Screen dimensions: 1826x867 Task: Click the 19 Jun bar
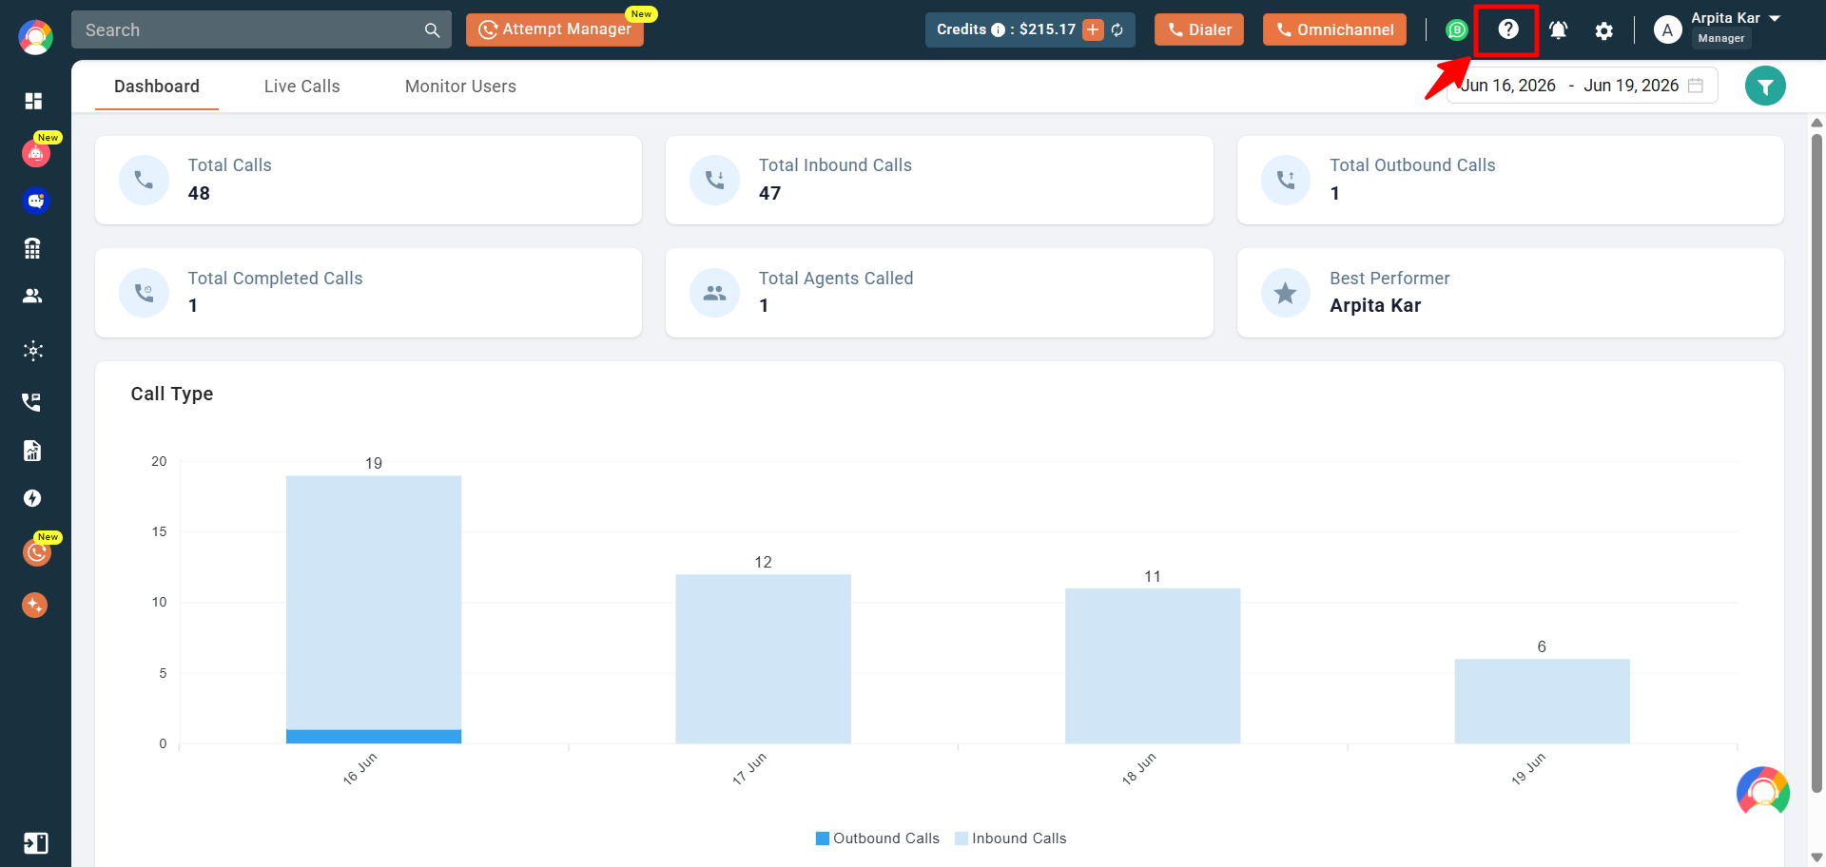(x=1542, y=701)
